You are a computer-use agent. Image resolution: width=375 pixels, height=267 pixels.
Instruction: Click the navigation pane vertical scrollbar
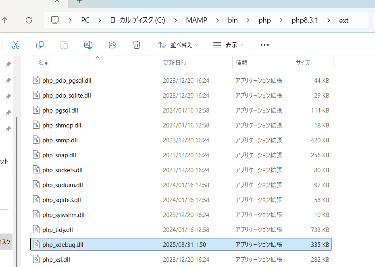point(17,192)
